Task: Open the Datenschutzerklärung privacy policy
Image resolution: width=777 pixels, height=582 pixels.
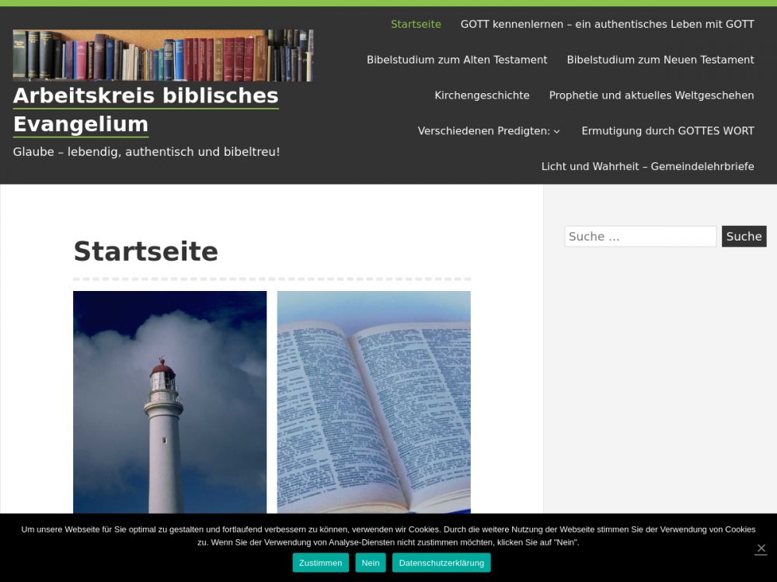Action: tap(441, 563)
